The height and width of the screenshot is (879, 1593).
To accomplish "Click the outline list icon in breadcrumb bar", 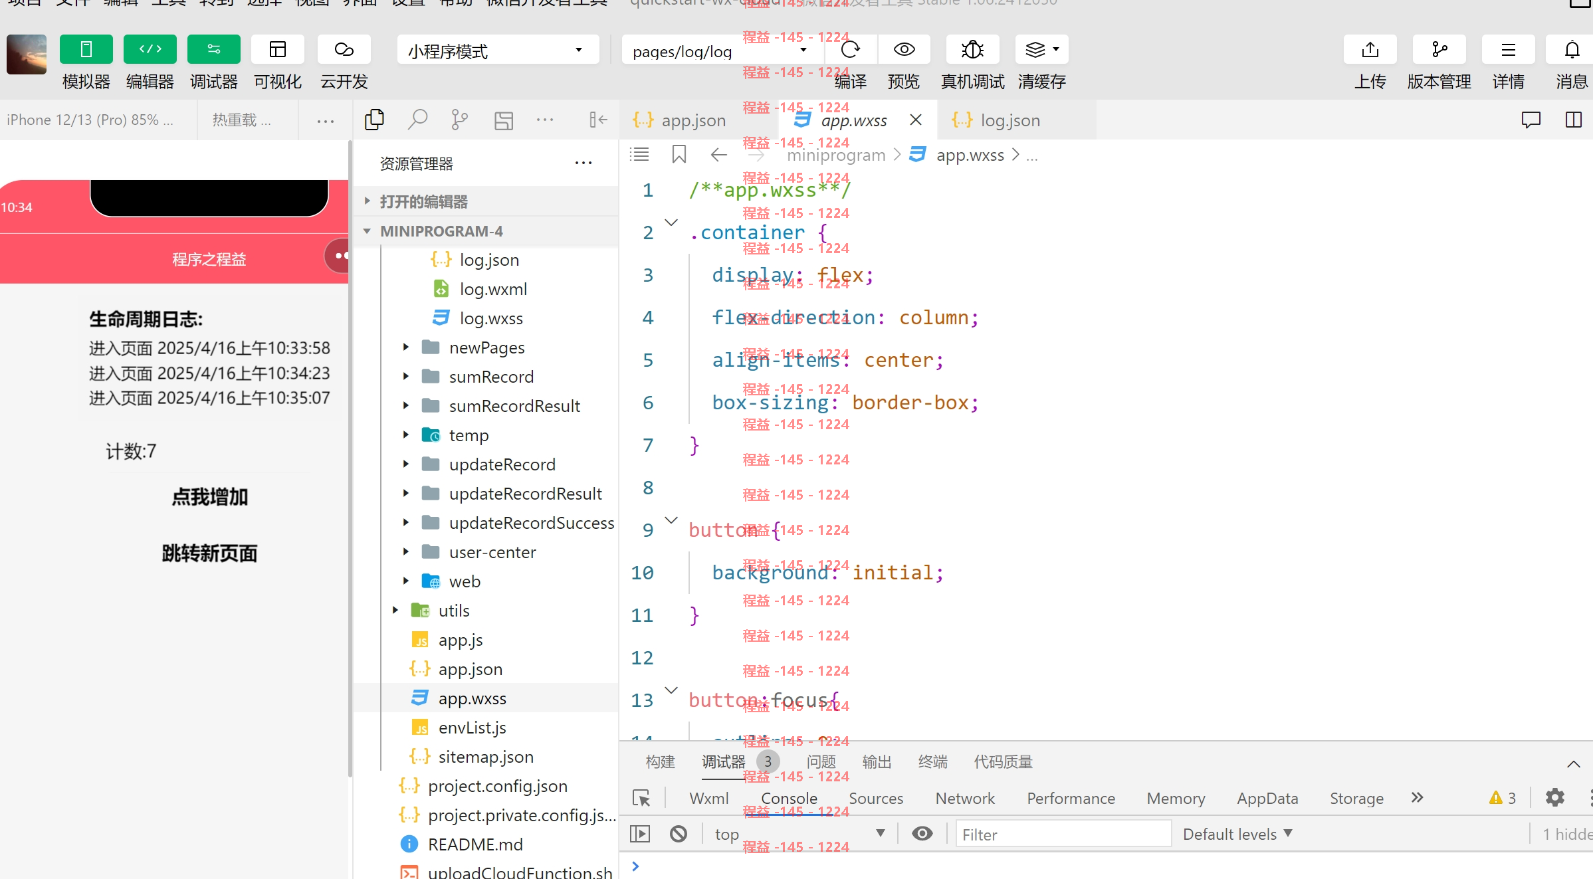I will (639, 155).
